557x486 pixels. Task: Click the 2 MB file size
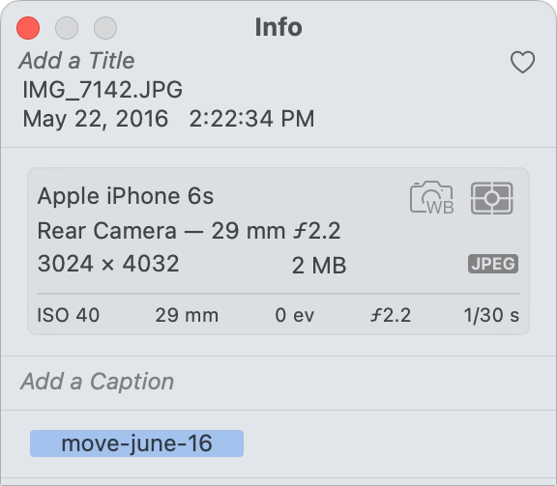[x=319, y=266]
